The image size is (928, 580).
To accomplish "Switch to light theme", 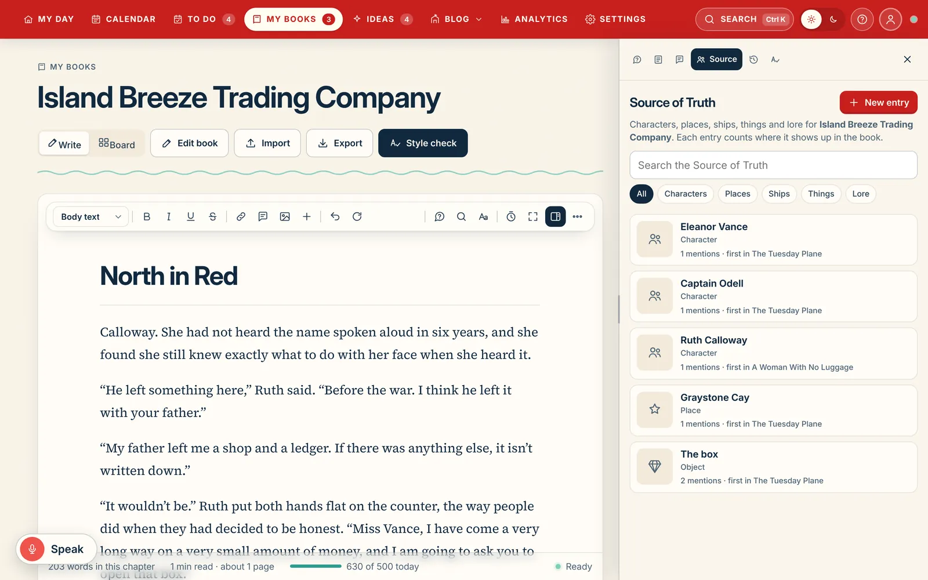I will 811,19.
